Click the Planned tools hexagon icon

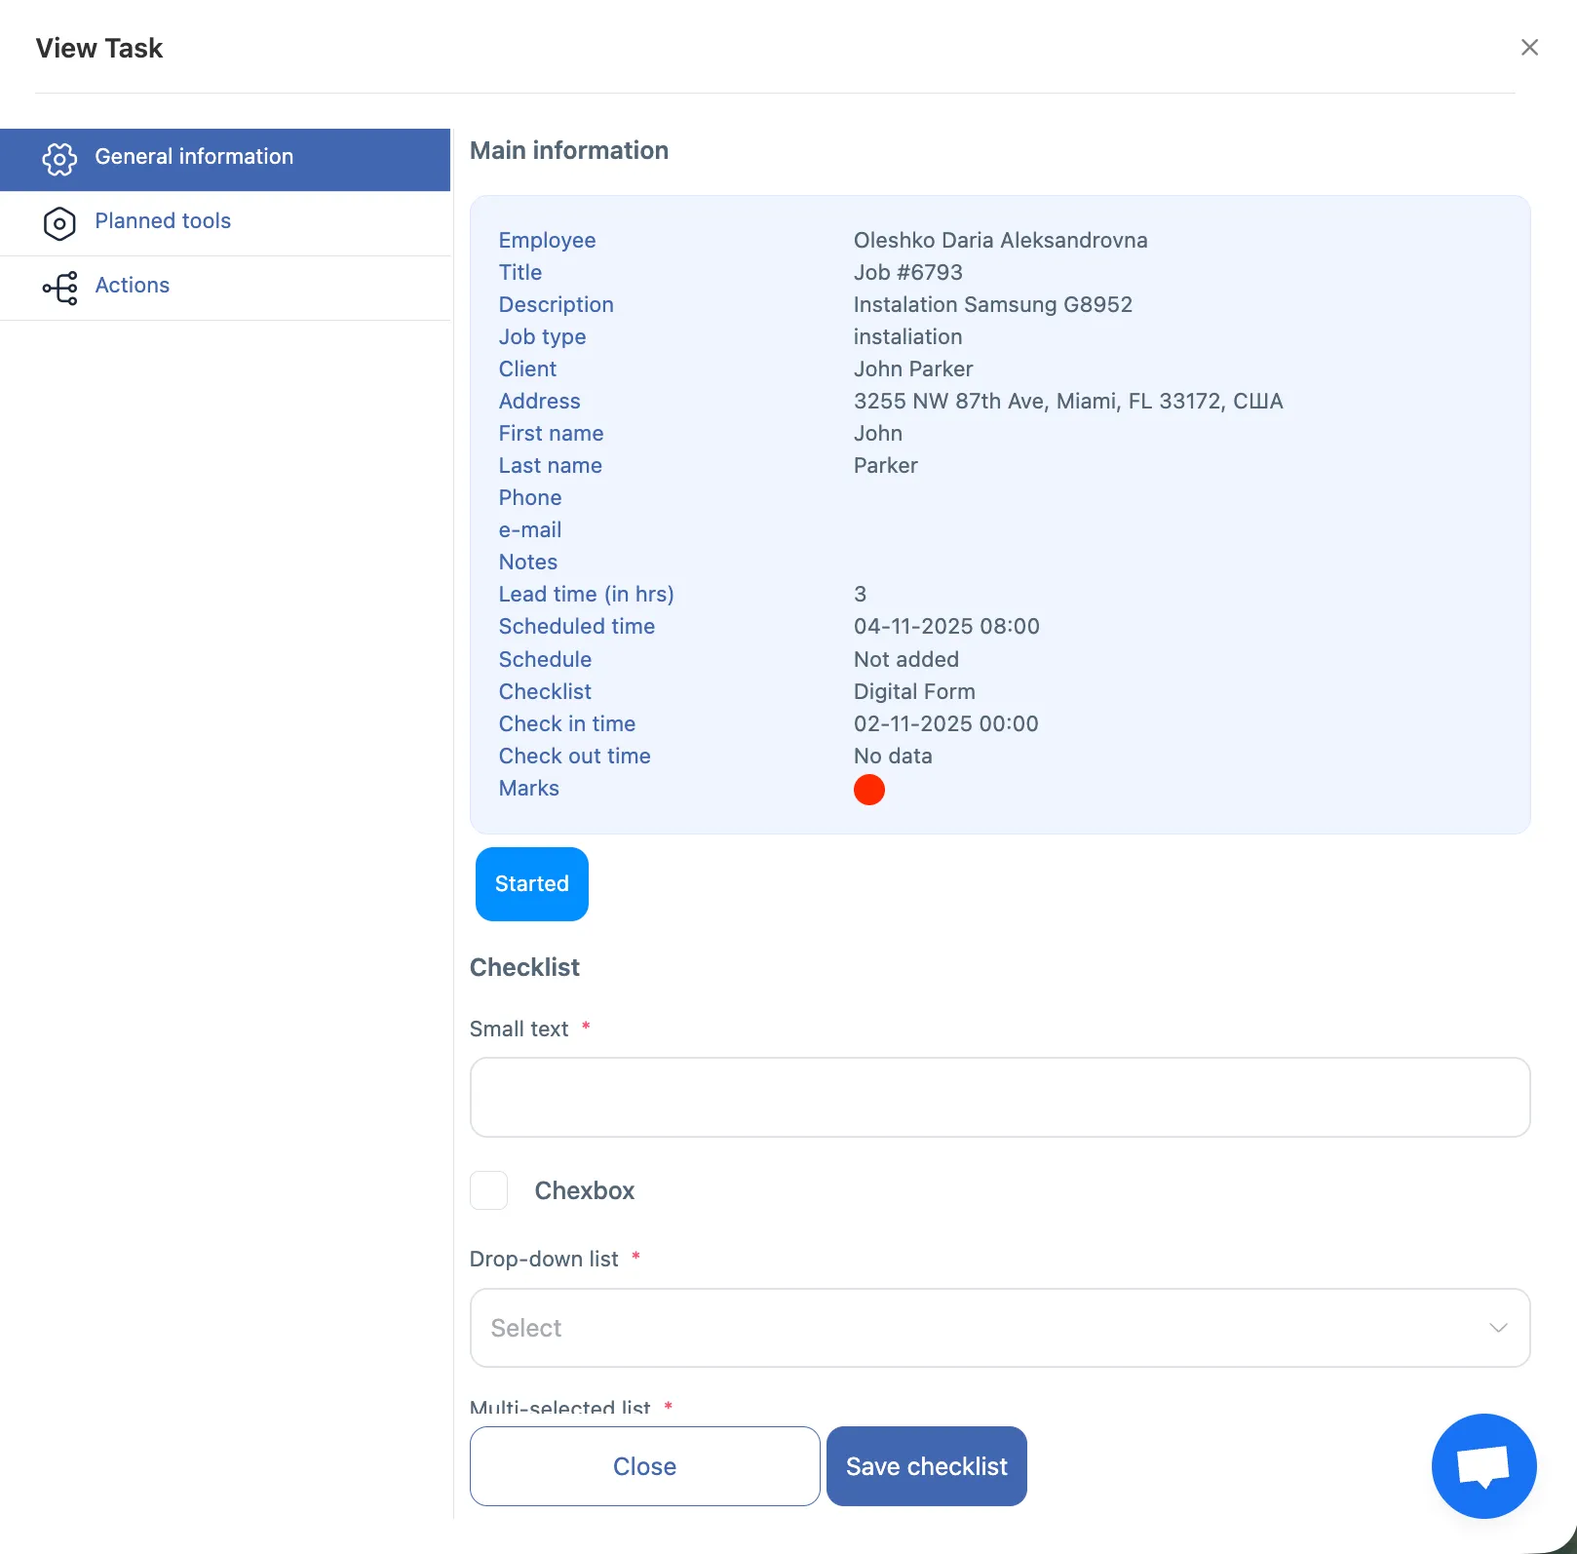pos(59,223)
